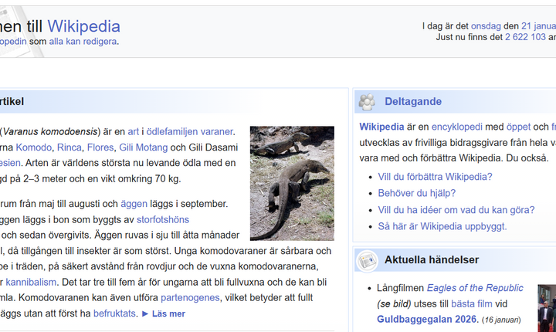This screenshot has width=556, height=332.
Task: Open the 'Behöver du hjälp?' link
Action: [x=416, y=193]
